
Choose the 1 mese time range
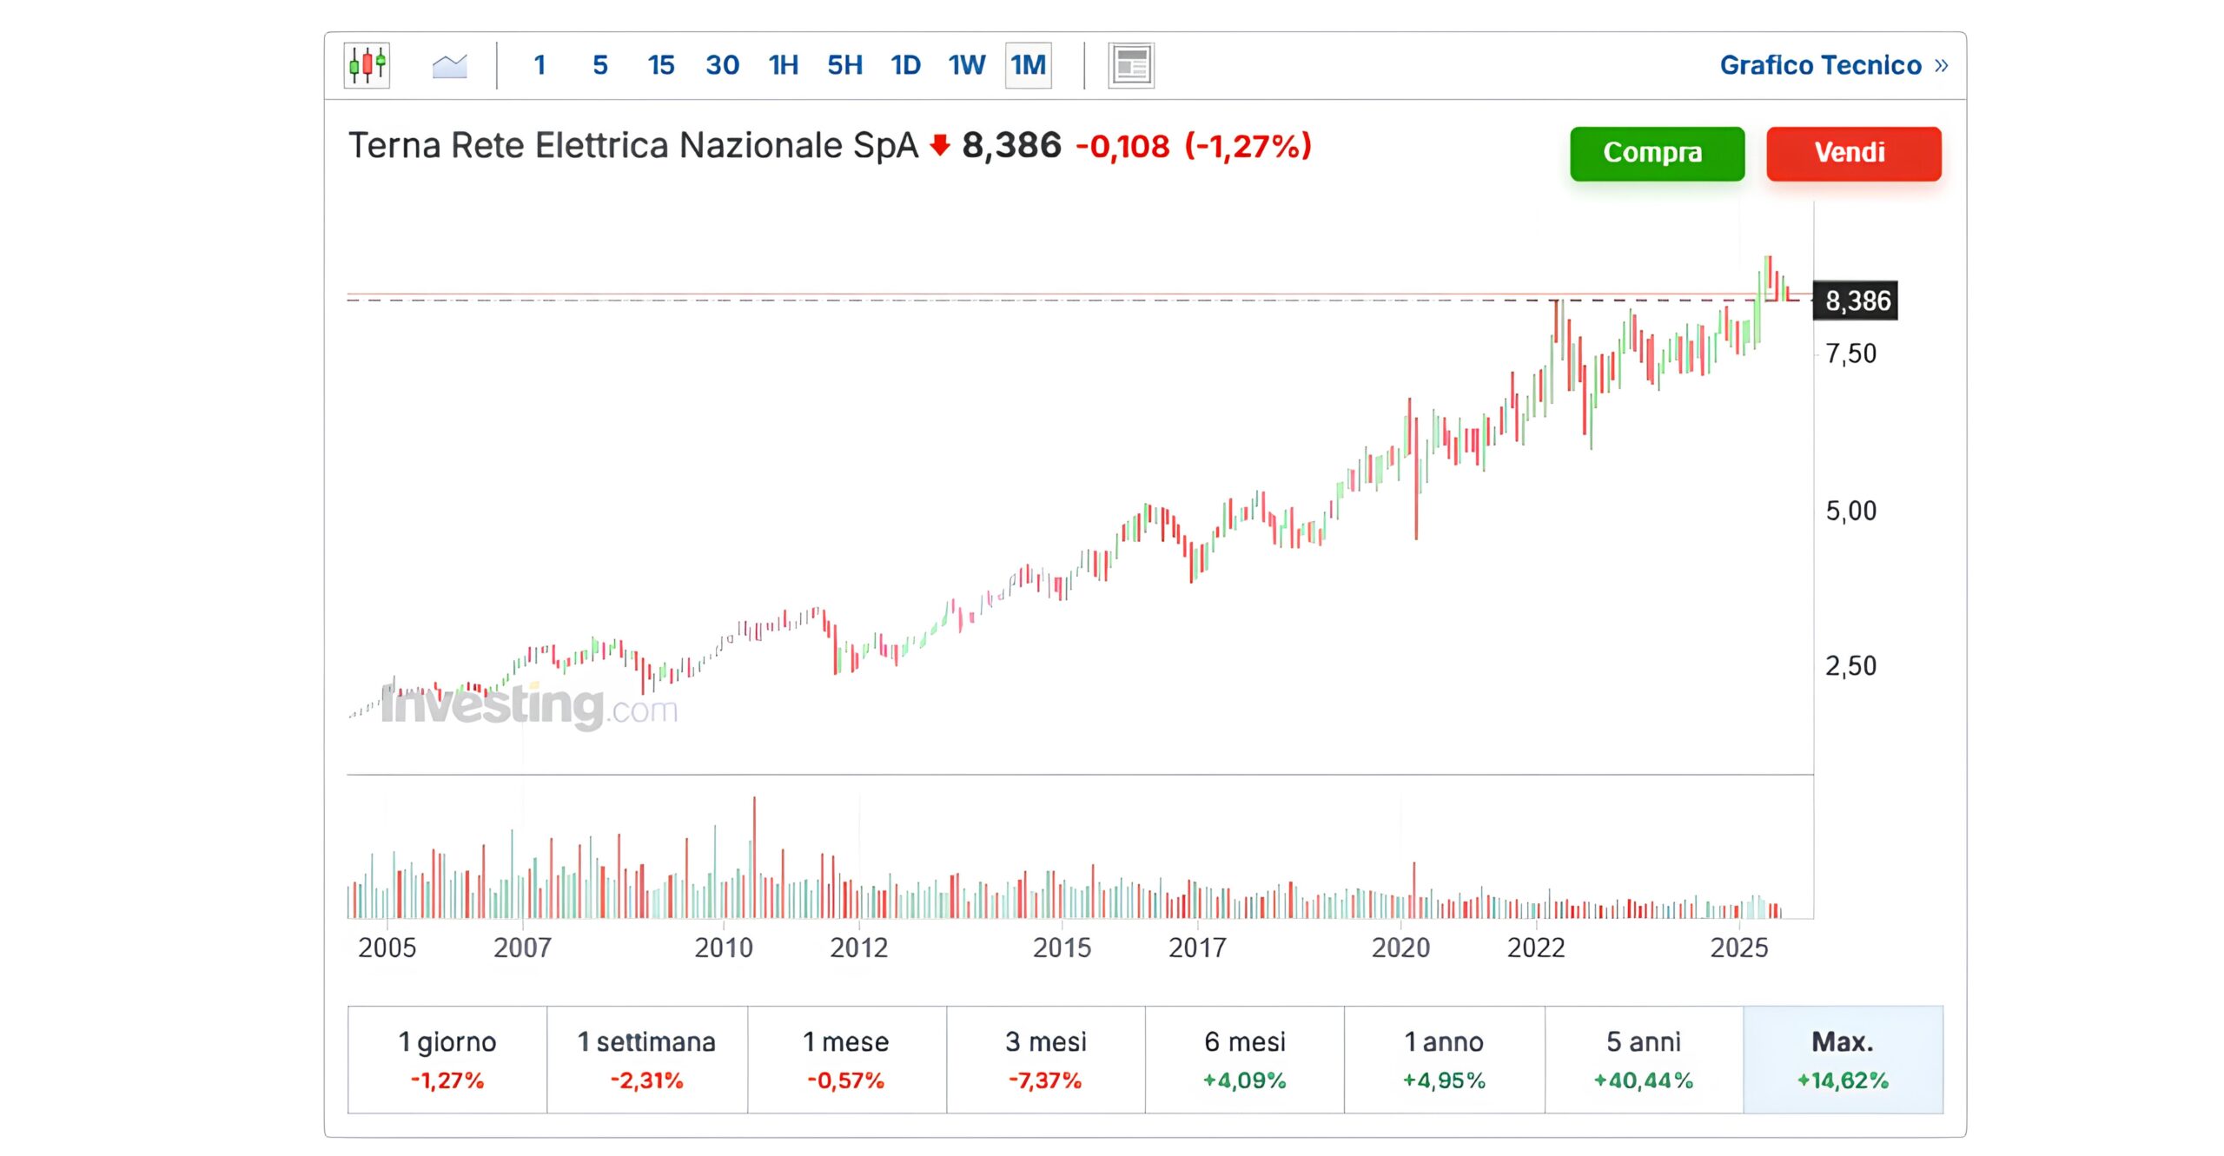click(846, 1059)
